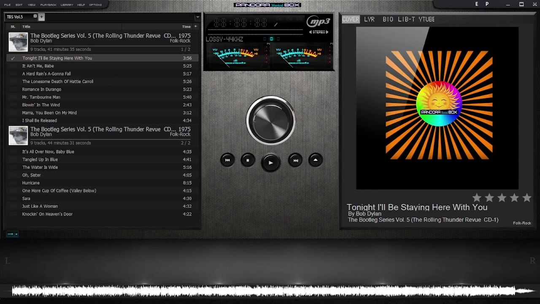Toggle the highlighted middle display indicator
This screenshot has width=540, height=304.
(271, 39)
